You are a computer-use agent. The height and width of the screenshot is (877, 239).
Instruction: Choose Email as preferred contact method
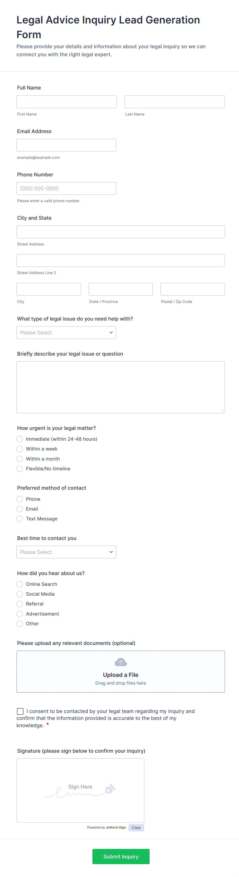click(20, 509)
